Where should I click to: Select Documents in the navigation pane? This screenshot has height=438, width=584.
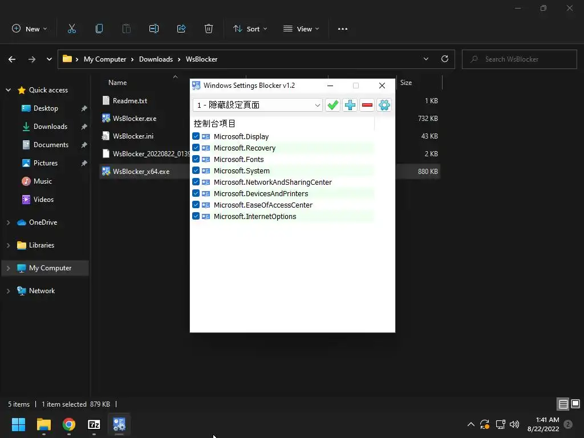(51, 145)
